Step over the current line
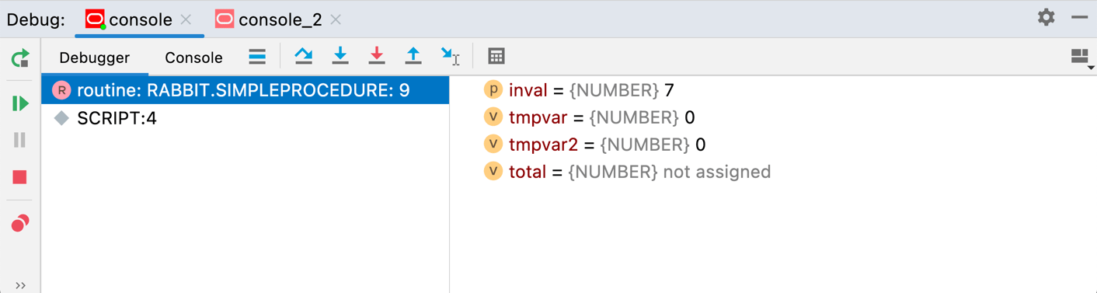Image resolution: width=1097 pixels, height=293 pixels. tap(304, 56)
